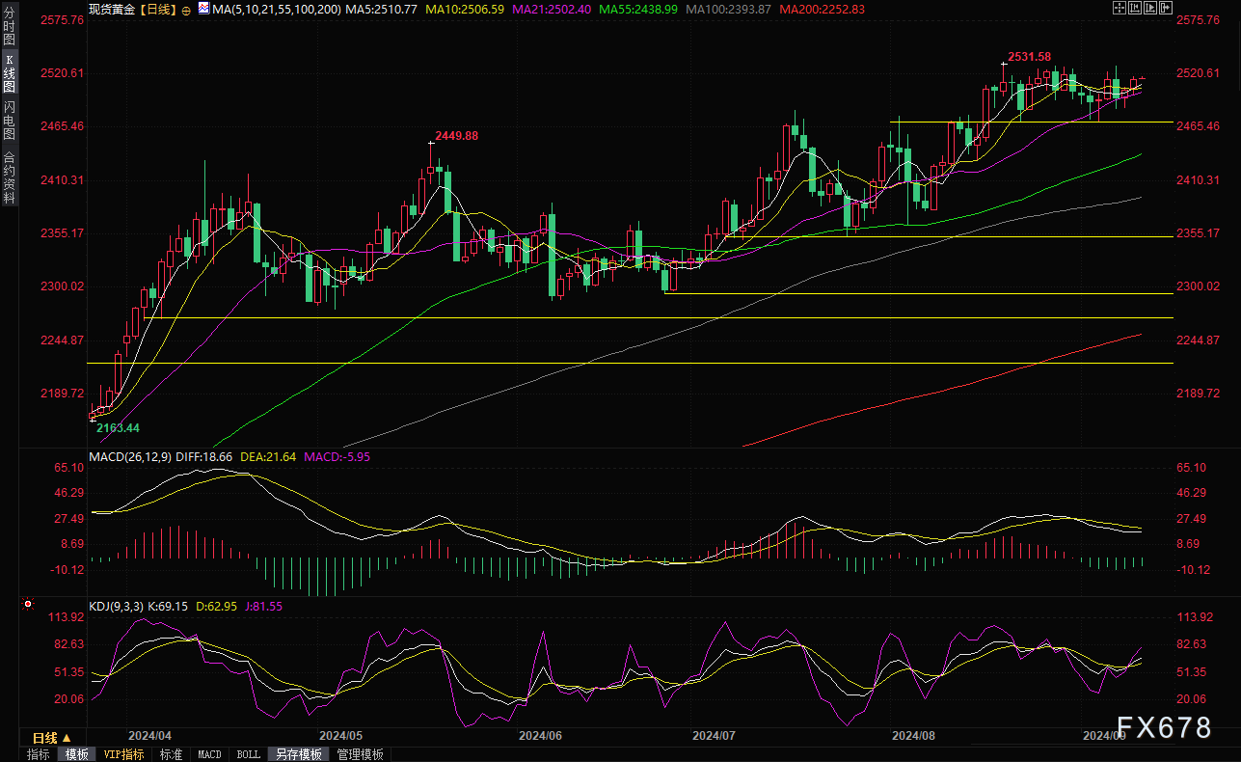Click 另存模板 to save template
This screenshot has height=762, width=1241.
[298, 754]
